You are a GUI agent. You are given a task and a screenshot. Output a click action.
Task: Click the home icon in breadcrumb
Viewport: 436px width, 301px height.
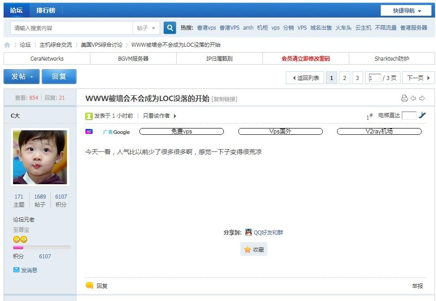pos(7,45)
